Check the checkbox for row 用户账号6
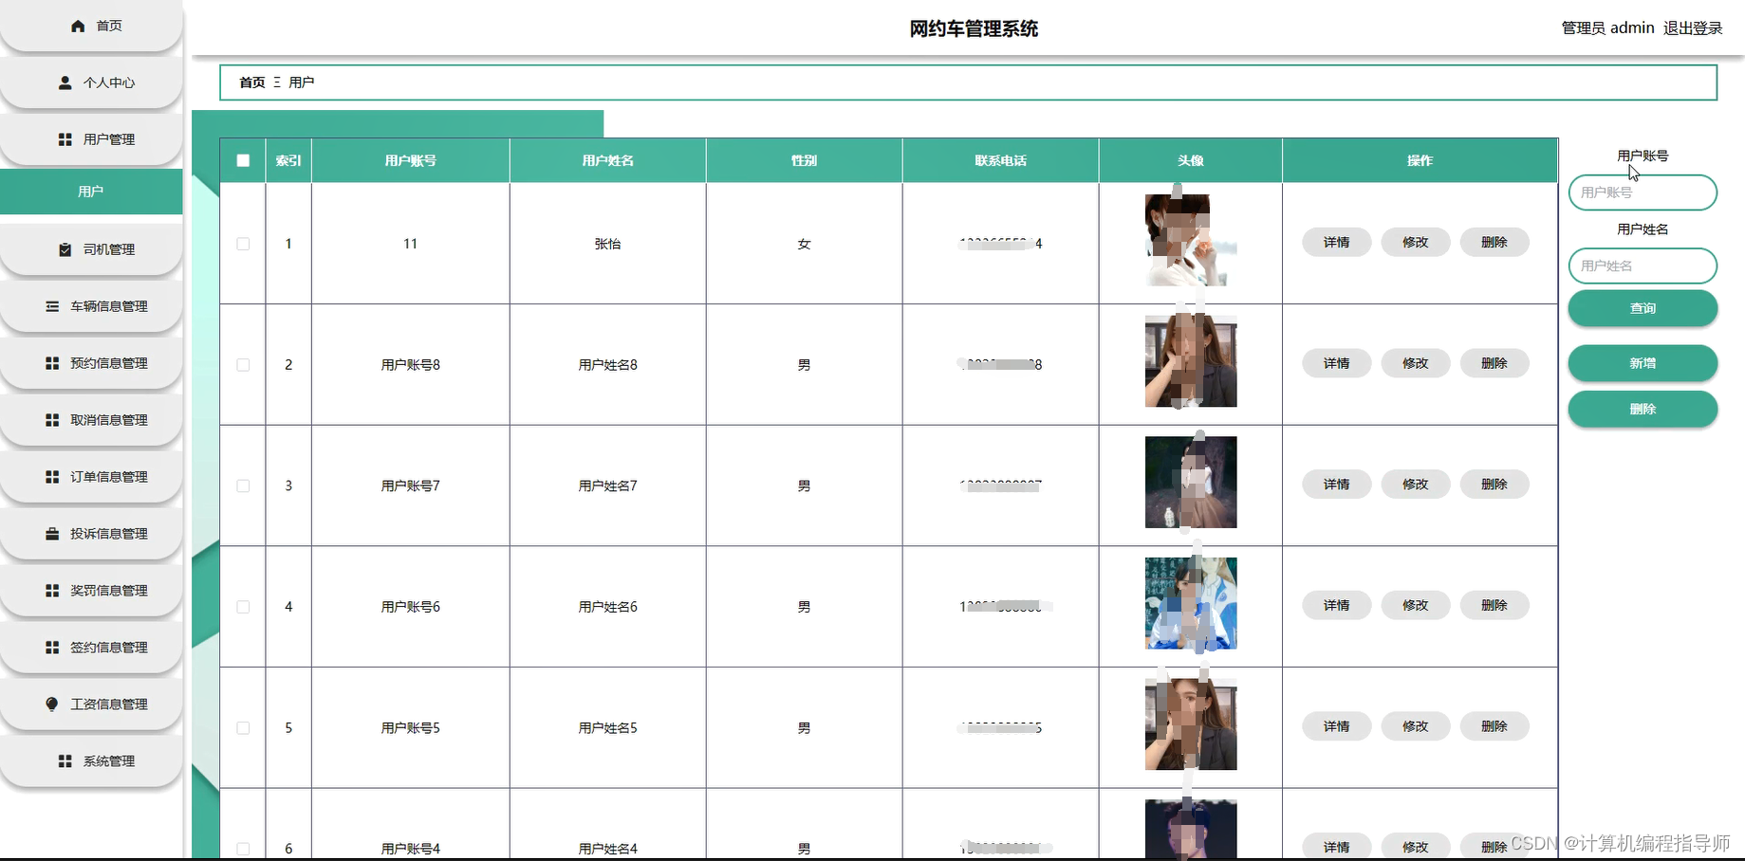1745x861 pixels. (x=243, y=607)
